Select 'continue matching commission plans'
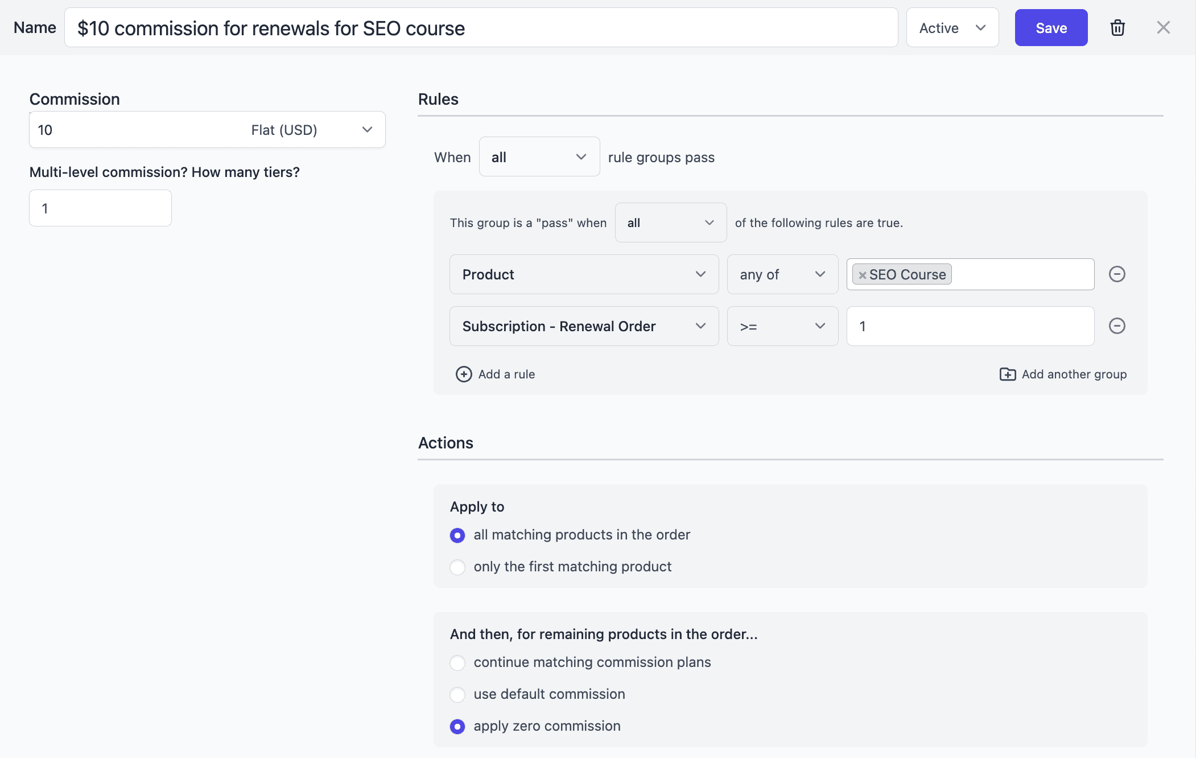This screenshot has width=1196, height=758. (x=457, y=663)
